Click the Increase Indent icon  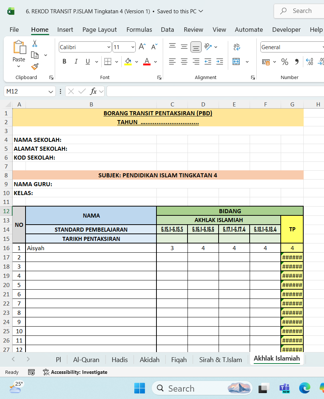220,62
